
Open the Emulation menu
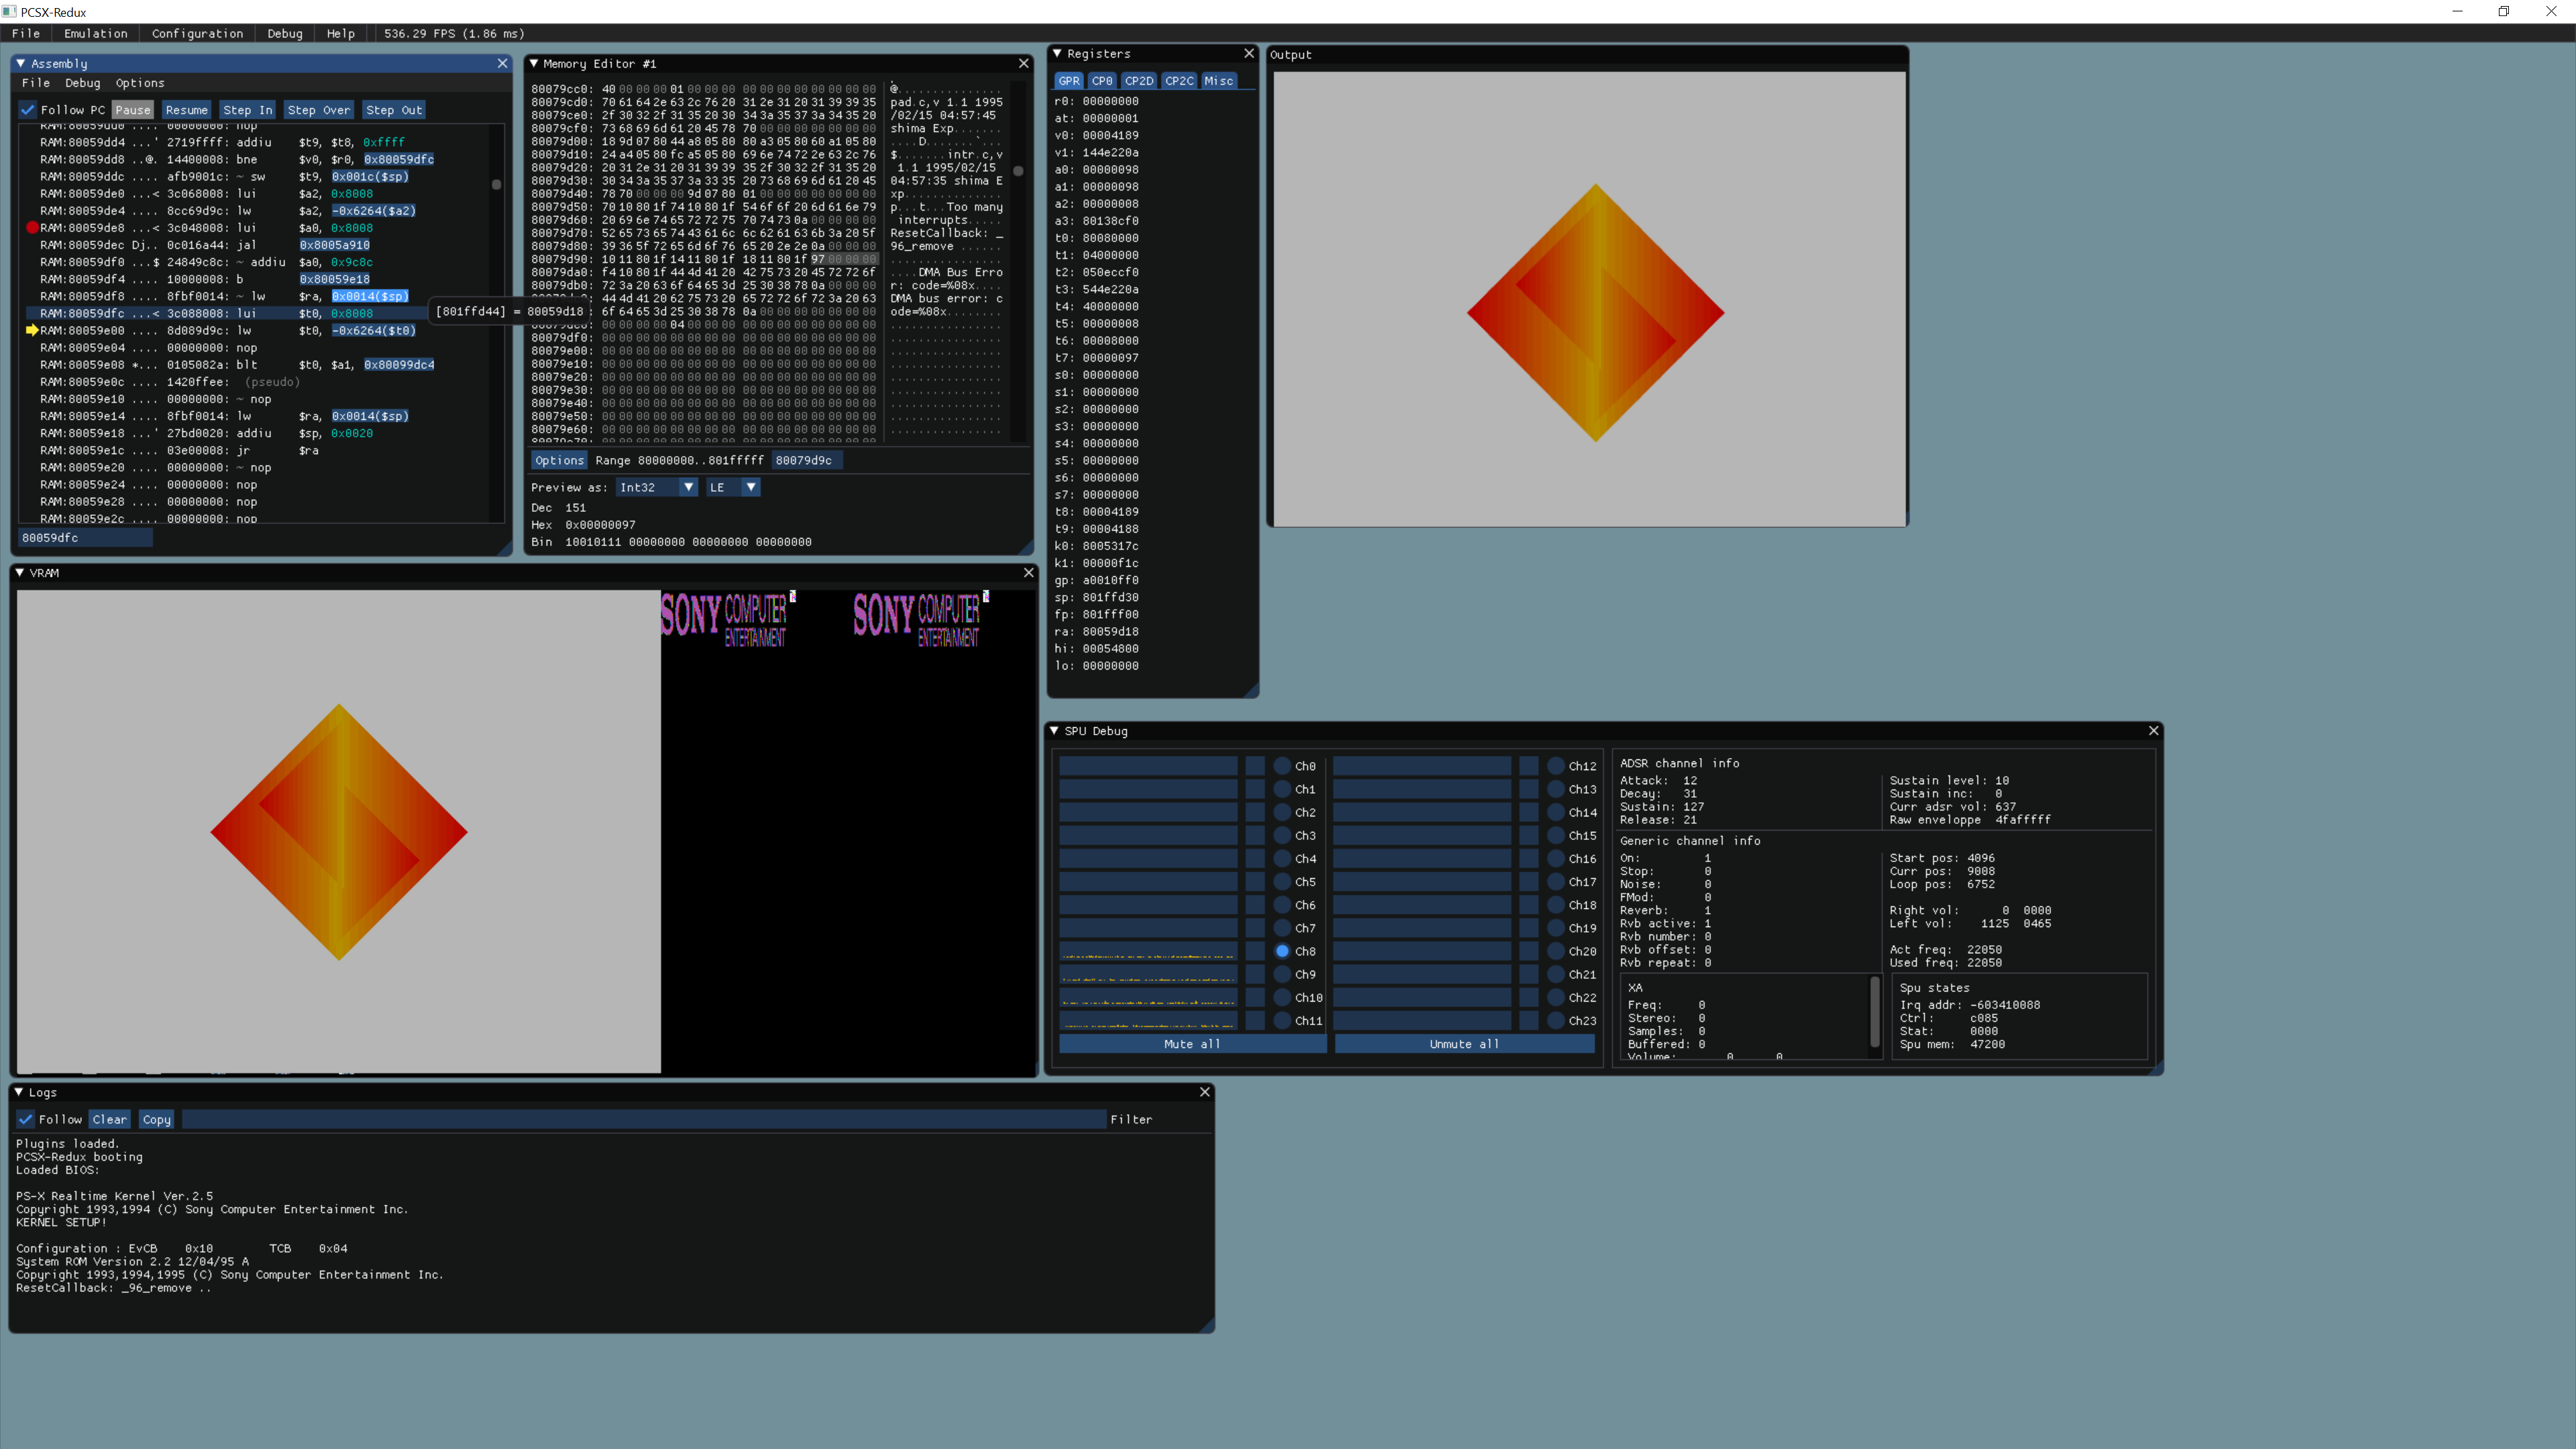[x=96, y=33]
